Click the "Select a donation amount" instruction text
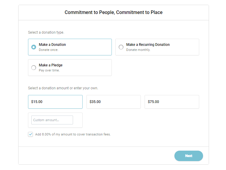 [x=63, y=88]
